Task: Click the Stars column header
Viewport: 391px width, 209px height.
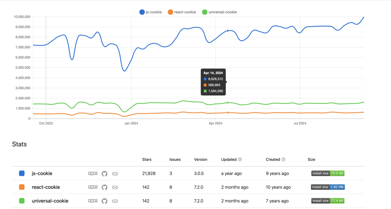Action: 147,160
